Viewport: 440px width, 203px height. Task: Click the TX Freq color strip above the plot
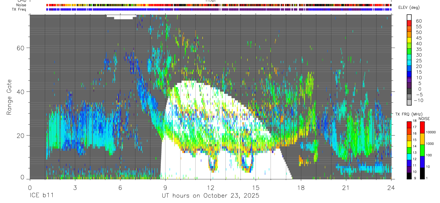219,10
